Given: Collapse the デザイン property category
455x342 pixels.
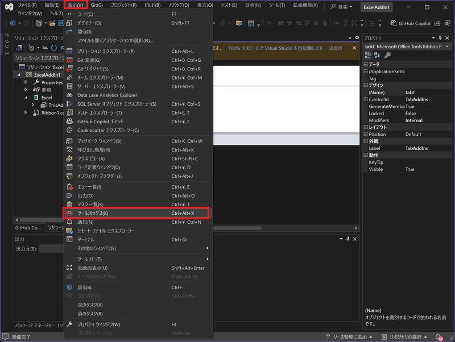Looking at the screenshot, I should [x=366, y=85].
